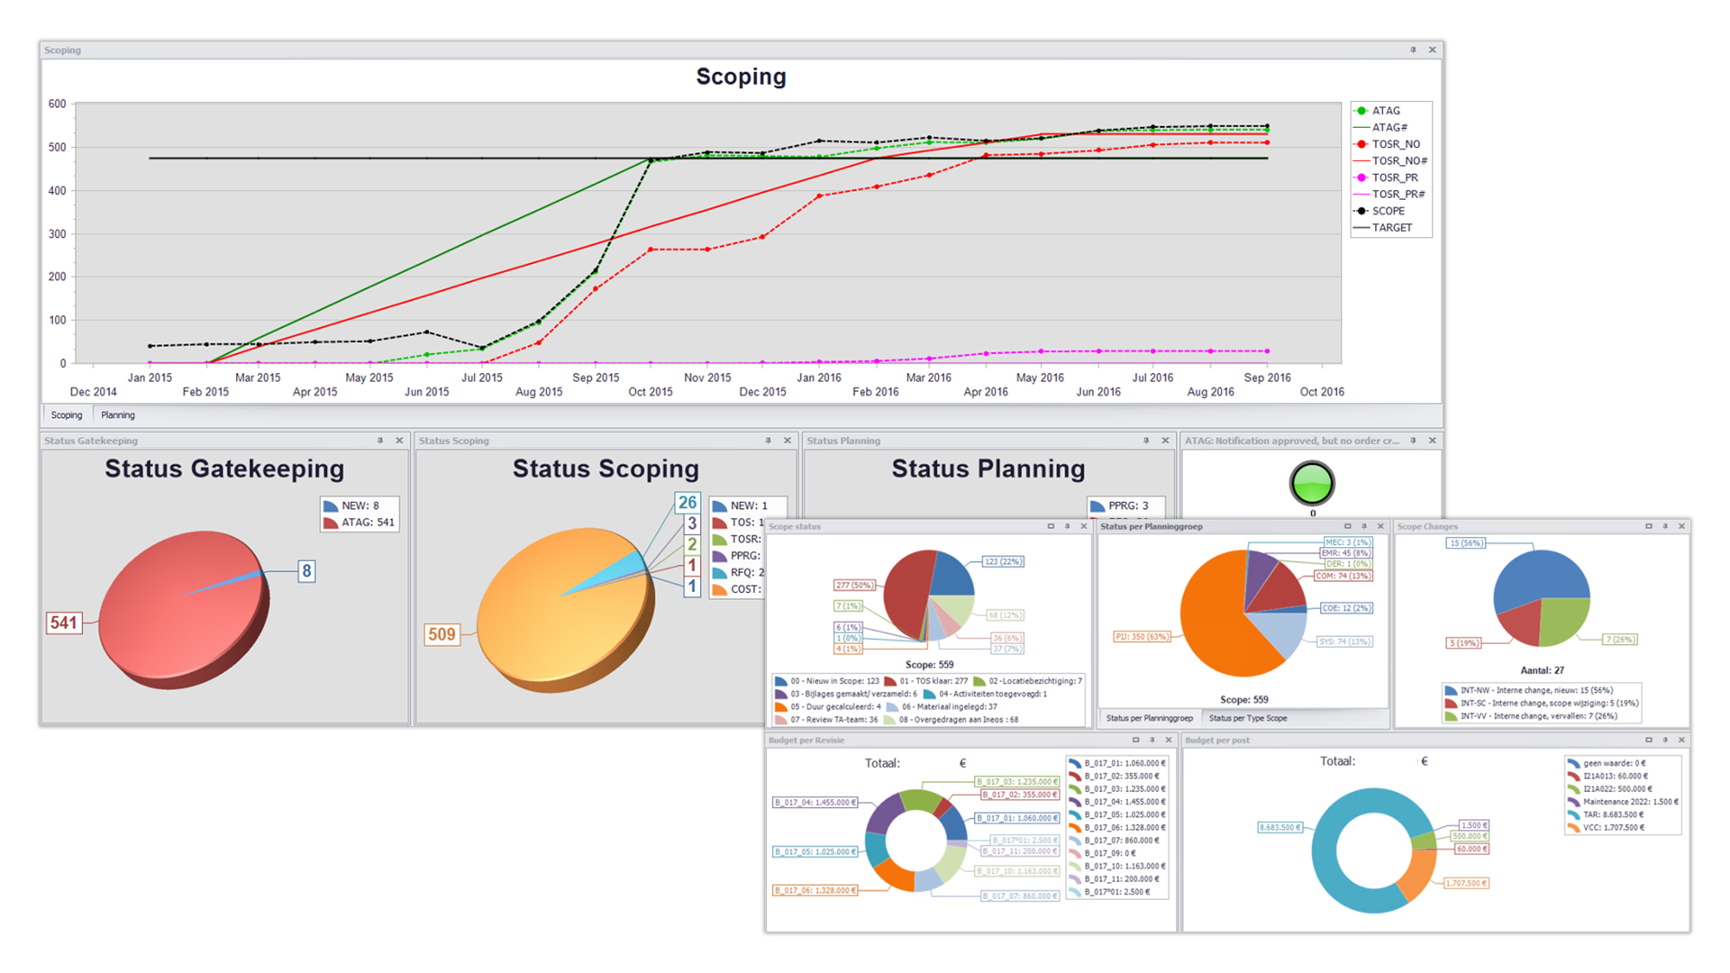Switch to the Planning tab
This screenshot has height=973, width=1730.
118,415
